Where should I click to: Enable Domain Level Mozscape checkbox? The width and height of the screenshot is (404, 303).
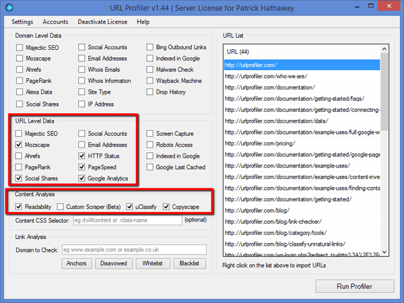20,58
